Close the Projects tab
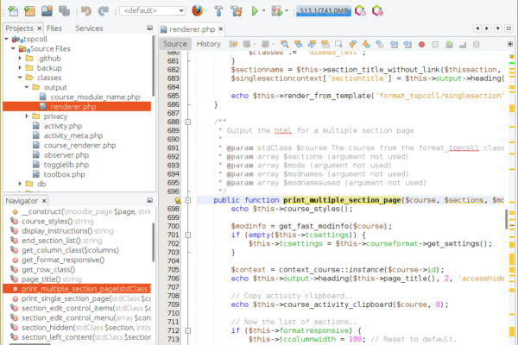518x345 pixels. tap(40, 28)
